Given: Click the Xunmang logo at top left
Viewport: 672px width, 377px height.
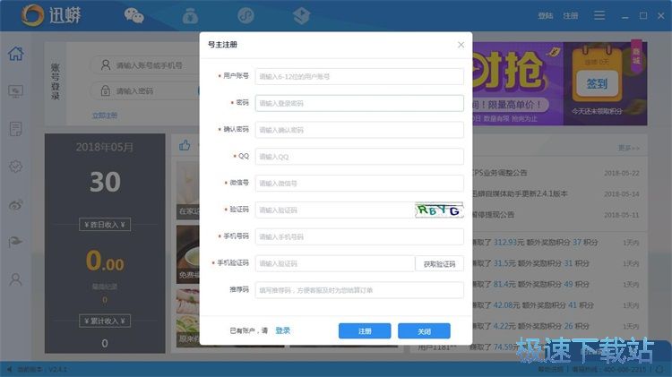Looking at the screenshot, I should point(51,15).
